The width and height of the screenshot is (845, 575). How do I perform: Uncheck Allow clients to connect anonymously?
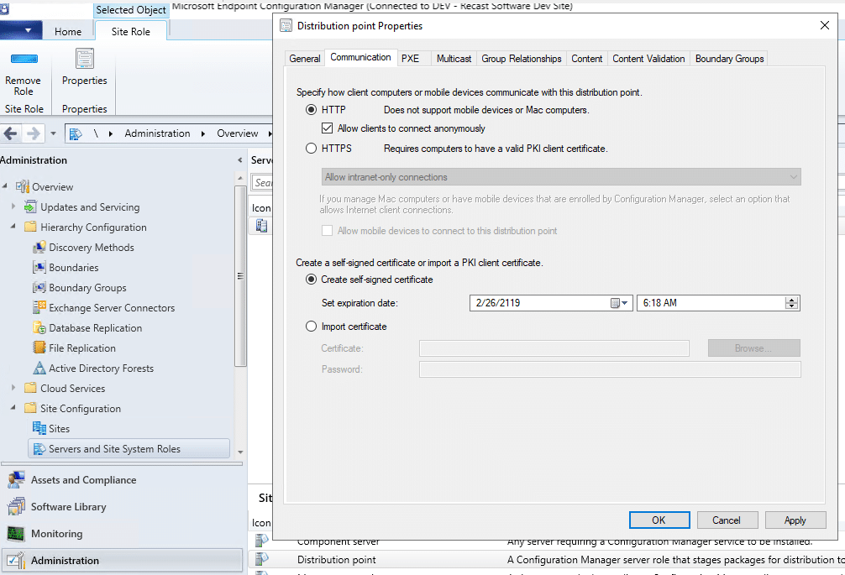click(x=328, y=128)
